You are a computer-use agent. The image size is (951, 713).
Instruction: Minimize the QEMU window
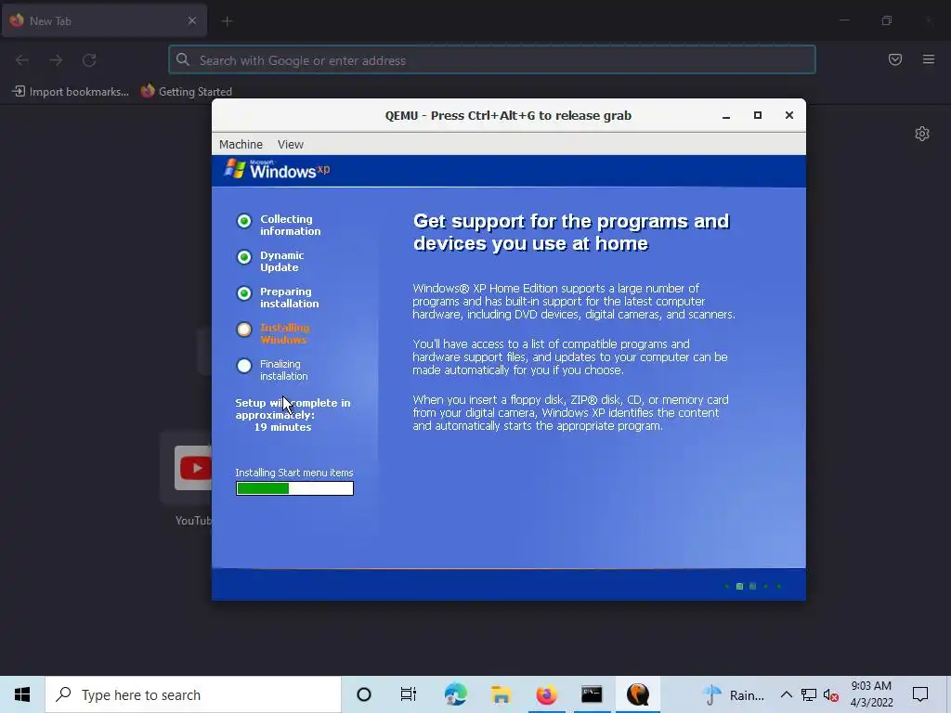726,115
